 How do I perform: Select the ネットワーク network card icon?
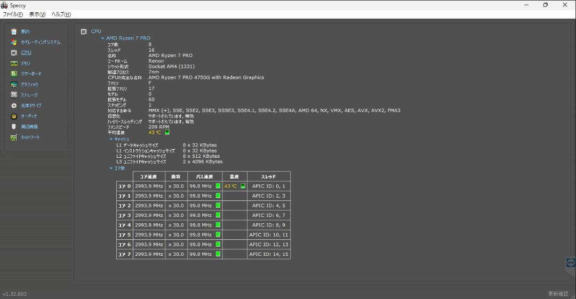pos(14,137)
